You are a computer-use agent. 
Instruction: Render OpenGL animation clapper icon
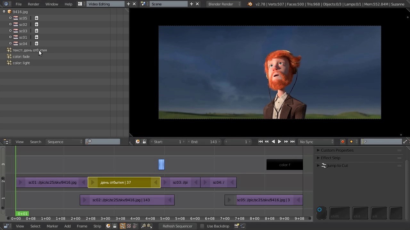[x=242, y=226]
